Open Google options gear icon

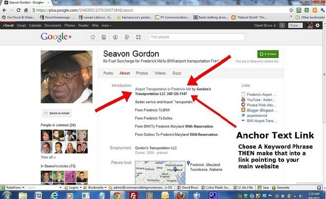click(x=318, y=25)
